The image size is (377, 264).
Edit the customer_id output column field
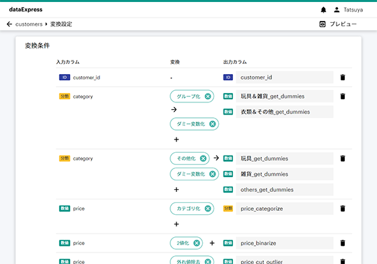285,77
